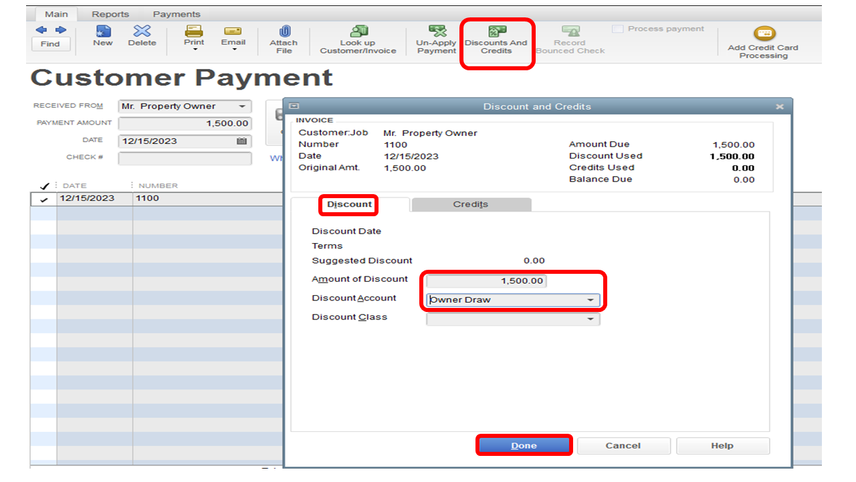Select Look up Customer/Invoice
Image resolution: width=856 pixels, height=482 pixels.
click(x=357, y=37)
